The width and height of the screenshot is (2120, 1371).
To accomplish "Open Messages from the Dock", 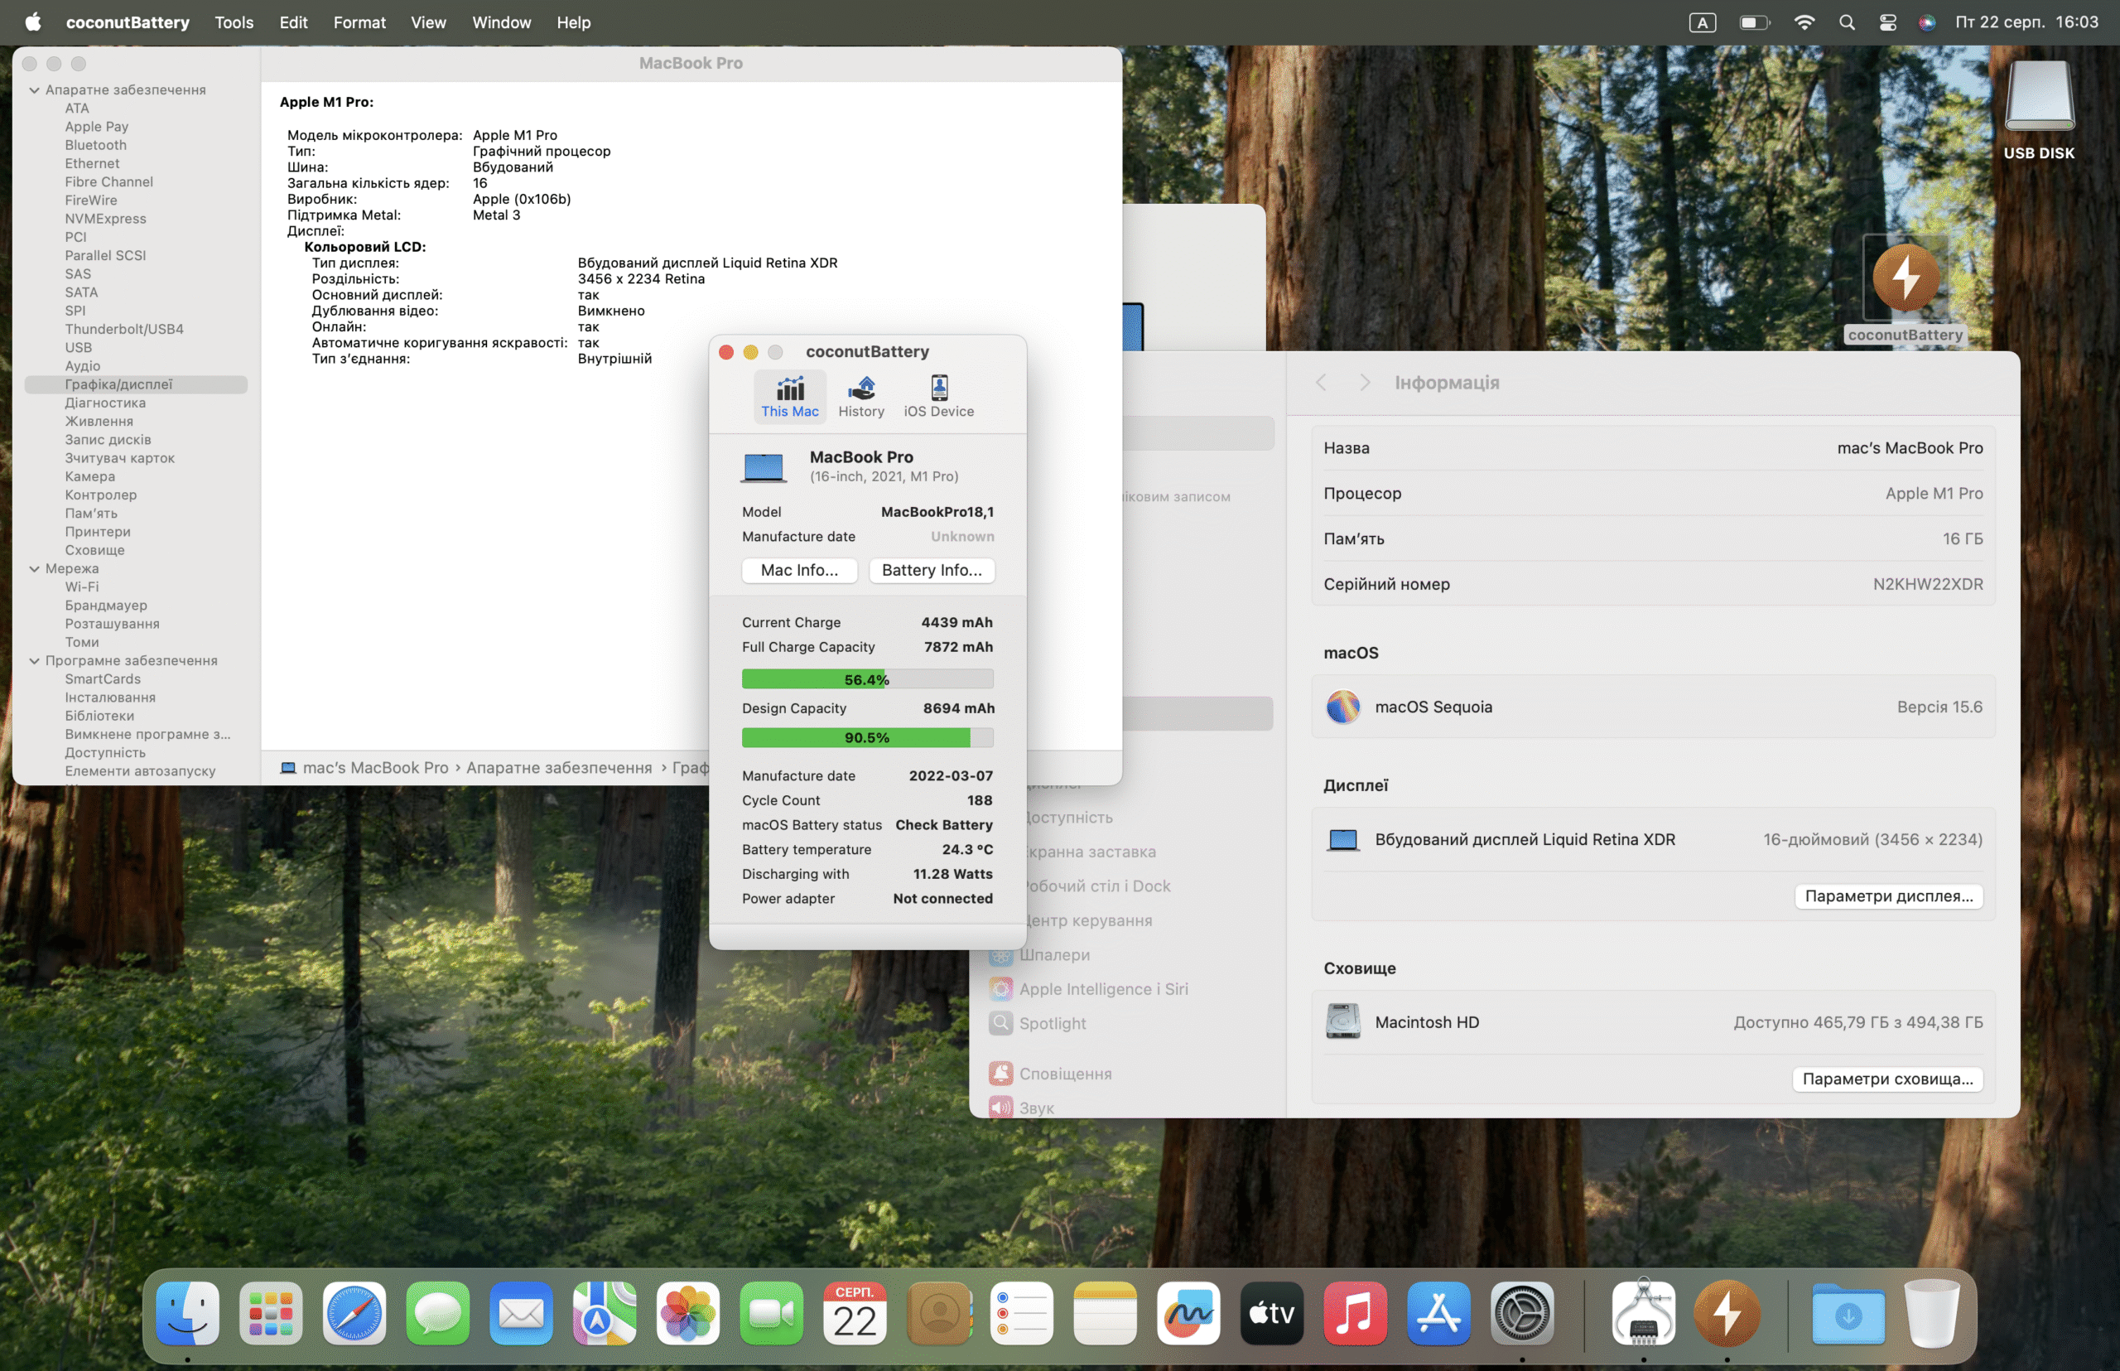I will [x=437, y=1314].
